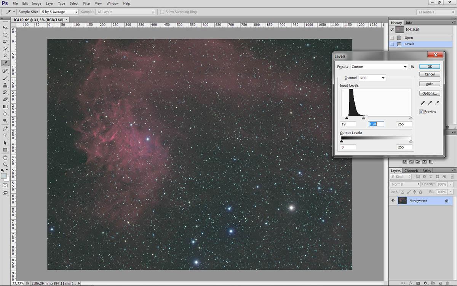Expand the Preset dropdown showing Custom
The image size is (457, 286).
(379, 67)
